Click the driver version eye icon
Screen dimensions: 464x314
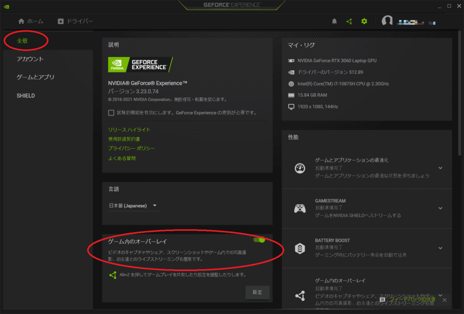(x=291, y=72)
